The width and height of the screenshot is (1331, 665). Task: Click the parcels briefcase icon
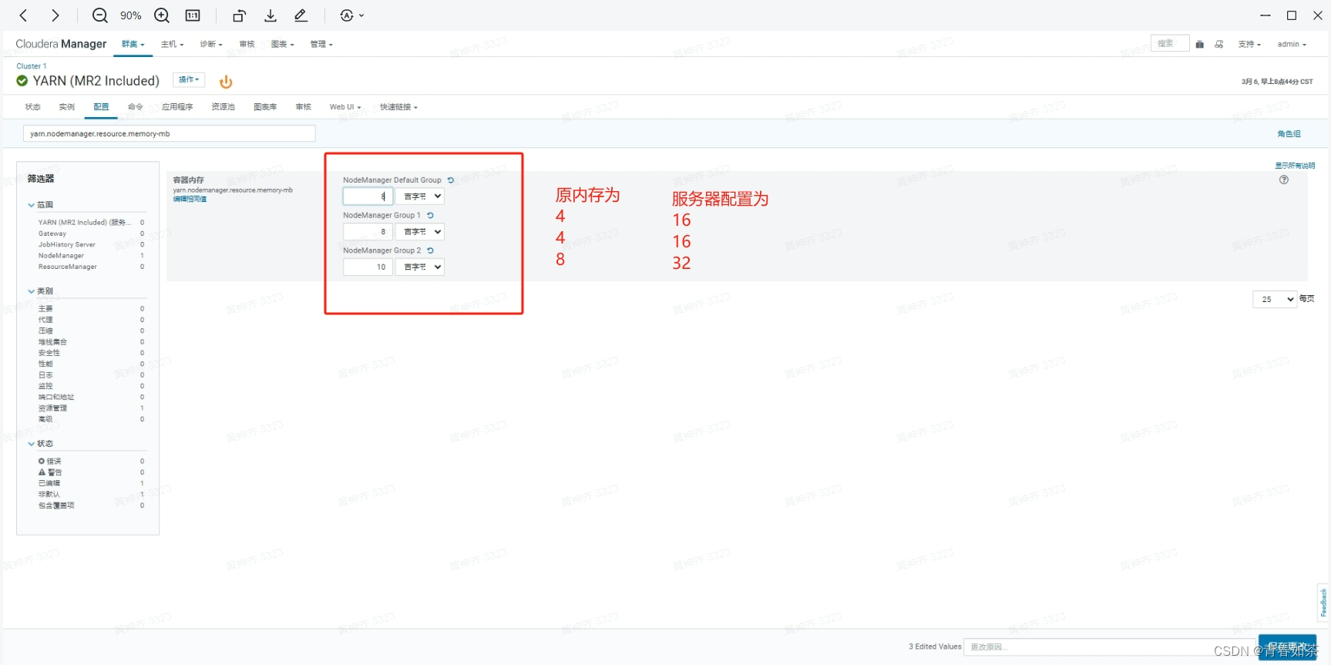(1200, 45)
